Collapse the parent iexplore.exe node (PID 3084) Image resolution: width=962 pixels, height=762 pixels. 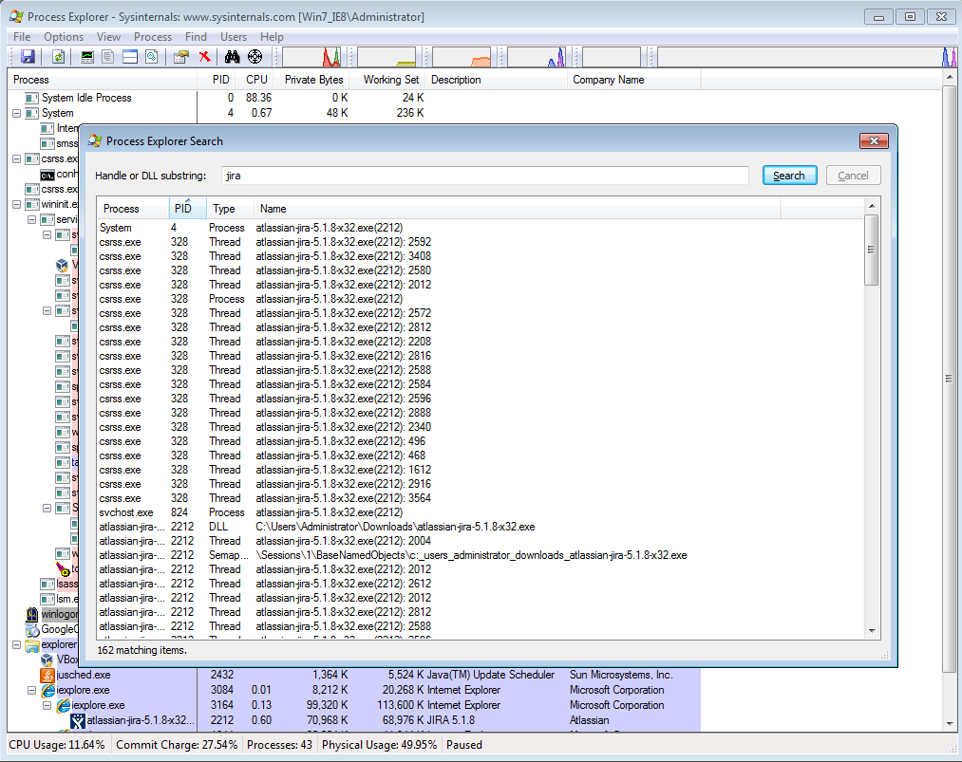click(x=32, y=690)
